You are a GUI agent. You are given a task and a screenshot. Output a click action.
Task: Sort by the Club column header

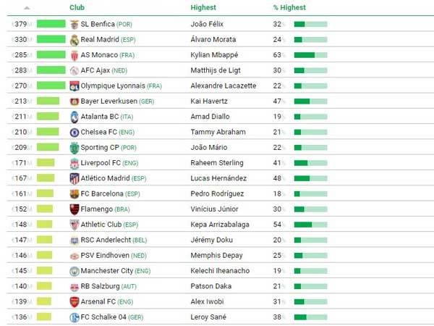pos(77,8)
